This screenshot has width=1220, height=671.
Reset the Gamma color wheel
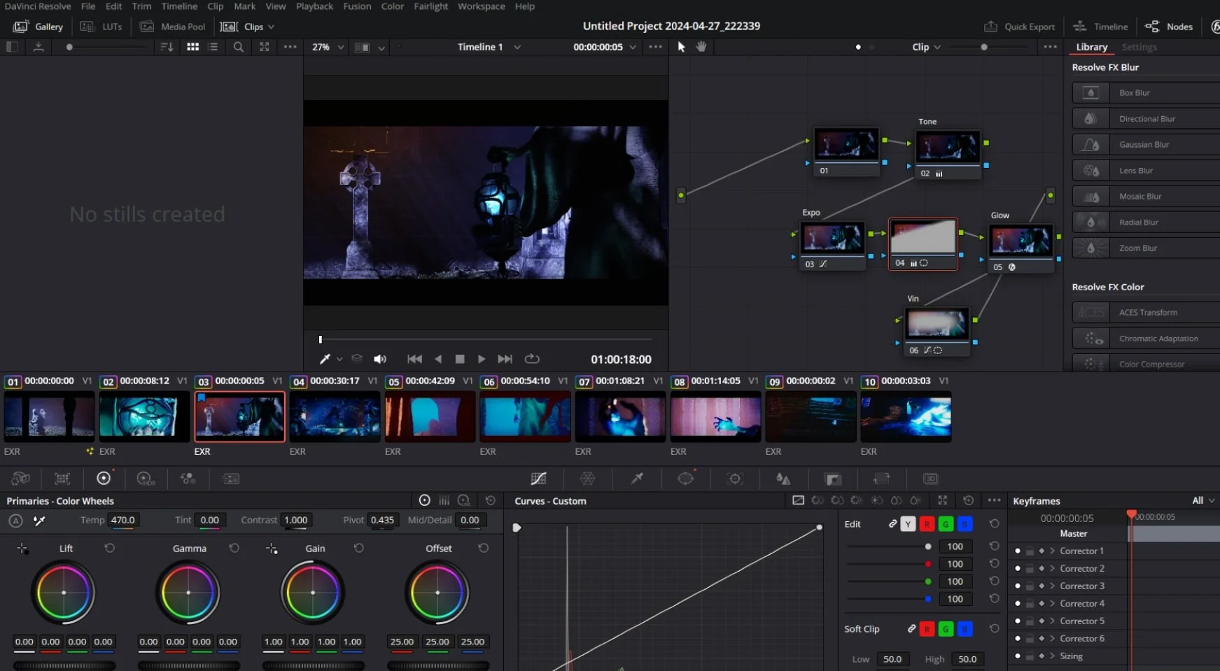click(x=234, y=548)
